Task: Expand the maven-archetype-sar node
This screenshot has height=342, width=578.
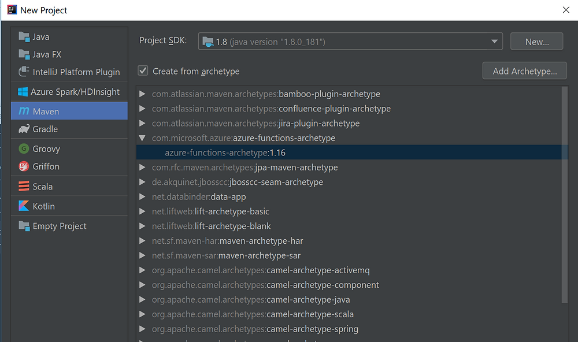Action: click(142, 255)
